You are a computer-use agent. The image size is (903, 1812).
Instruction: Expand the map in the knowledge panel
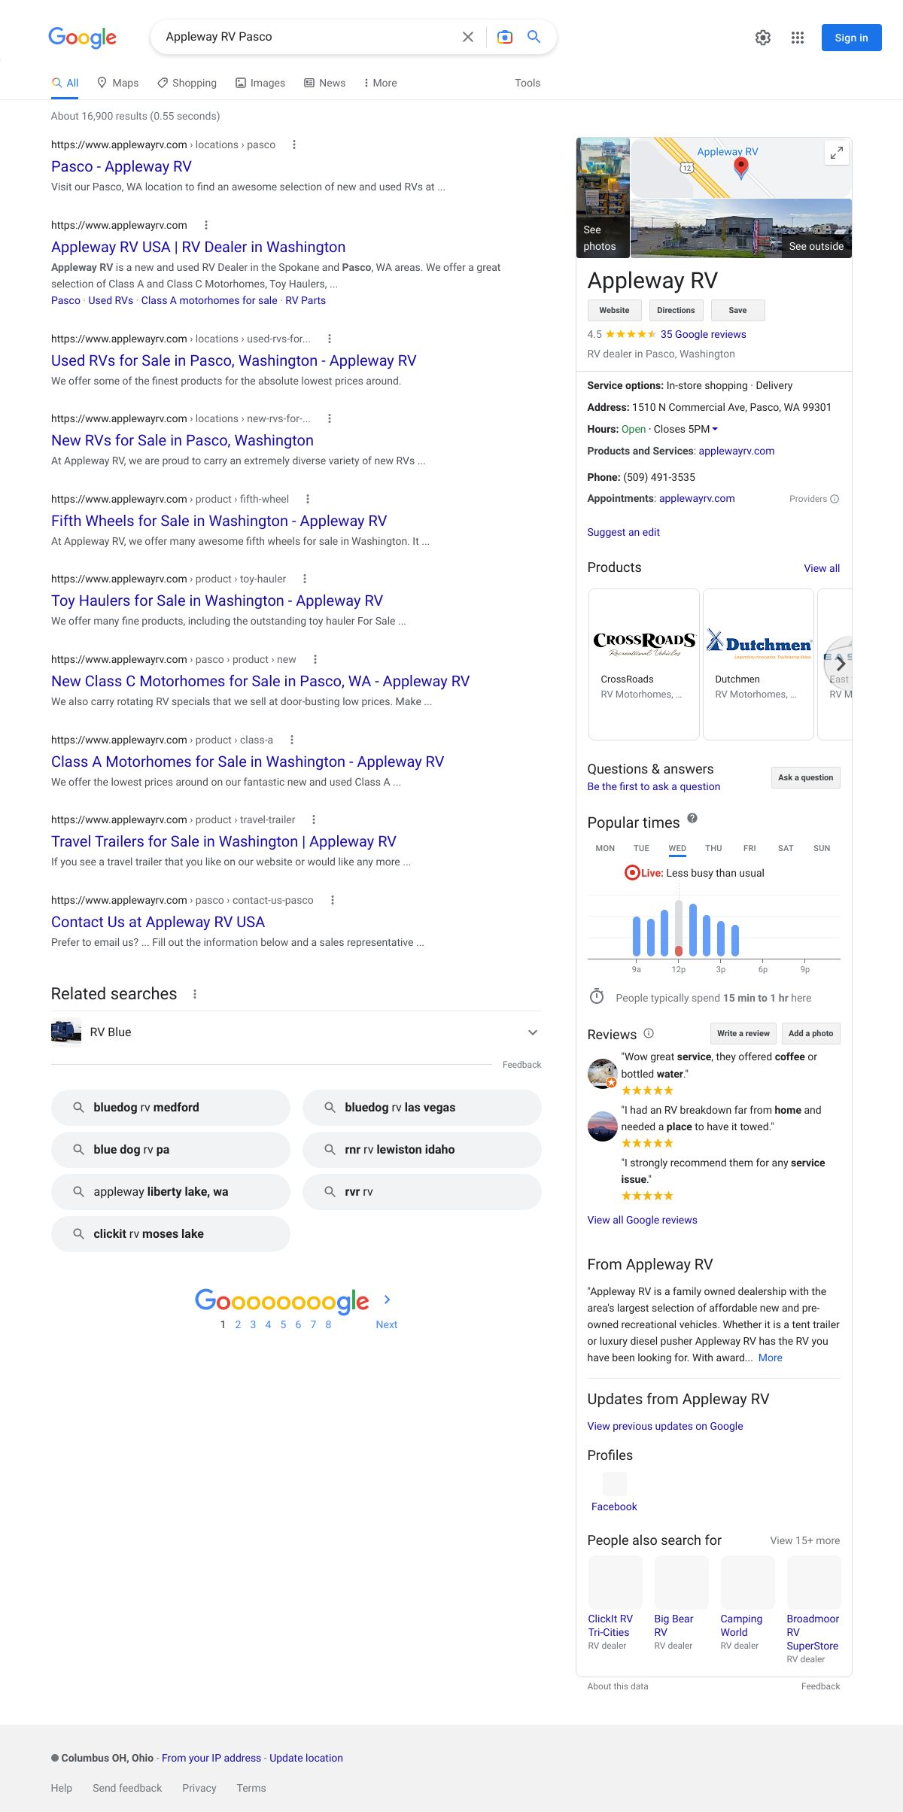[836, 154]
